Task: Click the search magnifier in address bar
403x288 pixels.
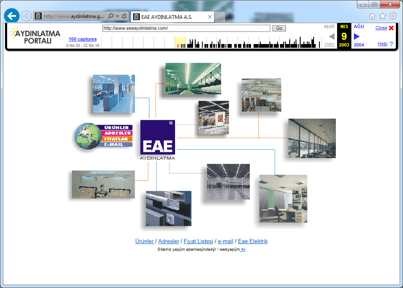Action: (x=110, y=16)
